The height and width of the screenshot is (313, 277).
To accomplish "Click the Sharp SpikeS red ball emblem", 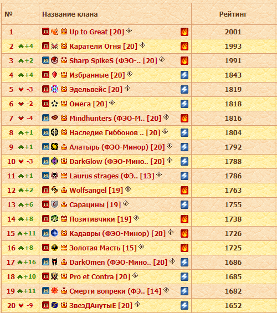I will (54, 60).
